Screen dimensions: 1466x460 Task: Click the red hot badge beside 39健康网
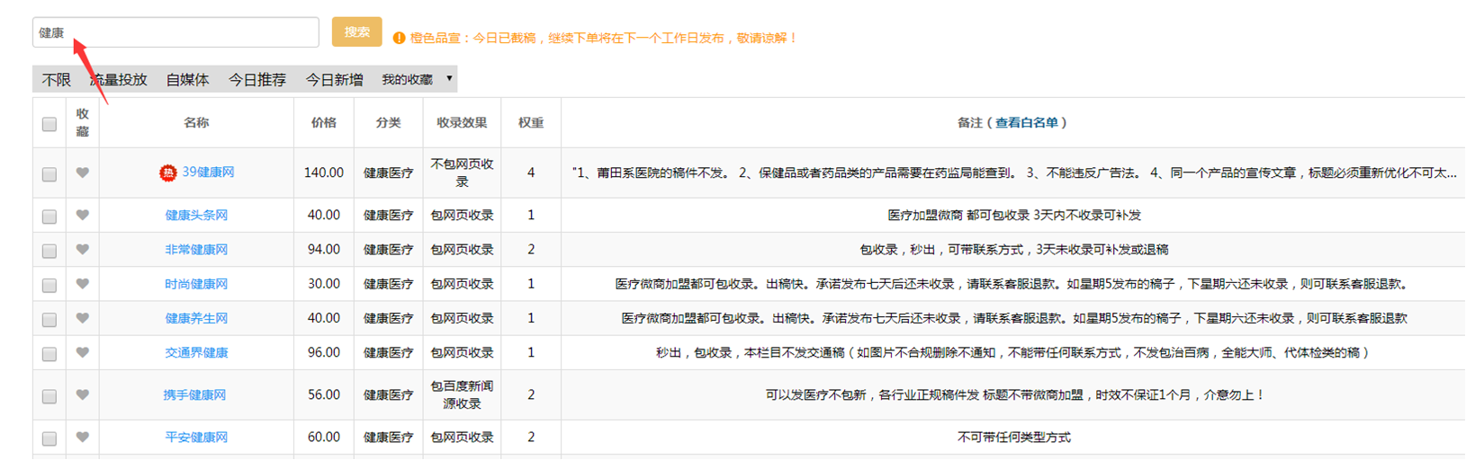click(x=167, y=172)
